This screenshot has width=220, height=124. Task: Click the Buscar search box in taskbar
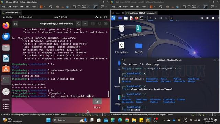tap(70, 120)
